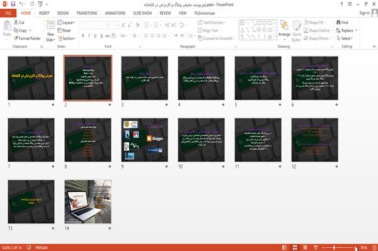Play transition star icon under slide 2

coord(110,104)
